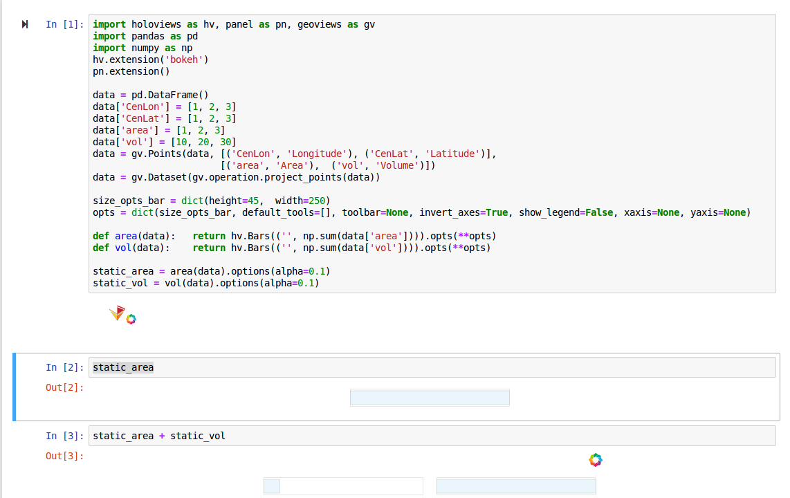Click the 'gv.Dataset(gv.operation.project_points(data))' line

tap(237, 177)
